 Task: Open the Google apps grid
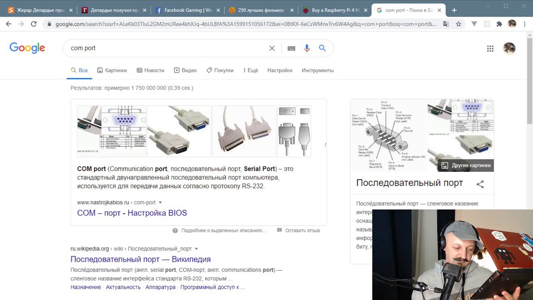pos(490,48)
